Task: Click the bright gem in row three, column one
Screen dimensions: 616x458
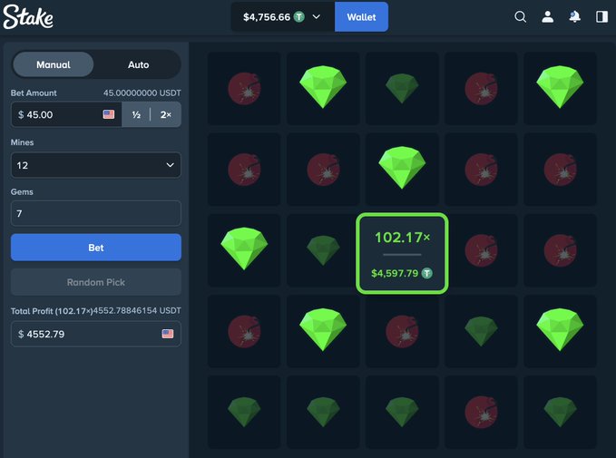Action: (244, 250)
